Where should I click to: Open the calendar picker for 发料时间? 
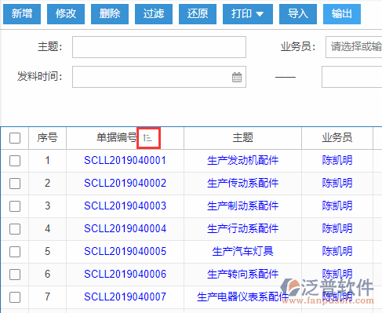pyautogui.click(x=237, y=77)
